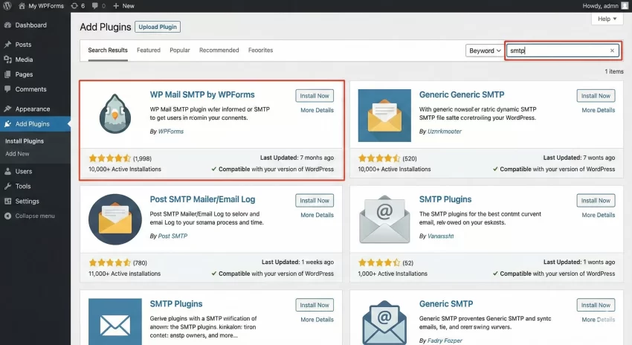Switch to Recommended tab

tap(219, 51)
